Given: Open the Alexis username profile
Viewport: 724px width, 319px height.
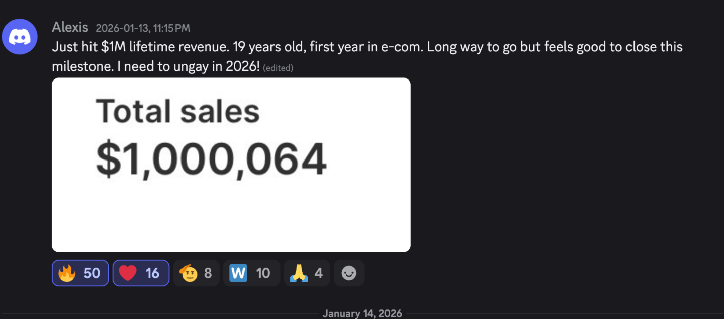Looking at the screenshot, I should (x=70, y=27).
